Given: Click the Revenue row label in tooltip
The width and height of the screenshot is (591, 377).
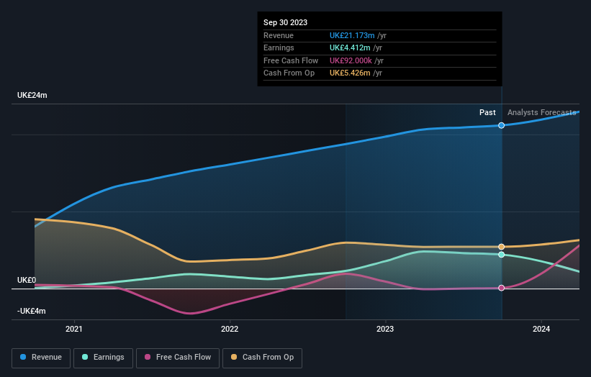Looking at the screenshot, I should [x=278, y=35].
